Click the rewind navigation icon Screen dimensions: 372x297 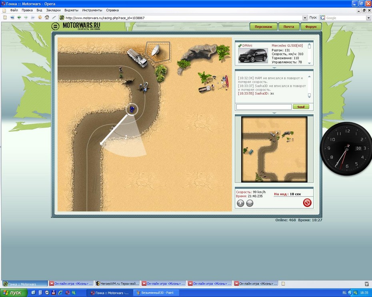coord(12,18)
